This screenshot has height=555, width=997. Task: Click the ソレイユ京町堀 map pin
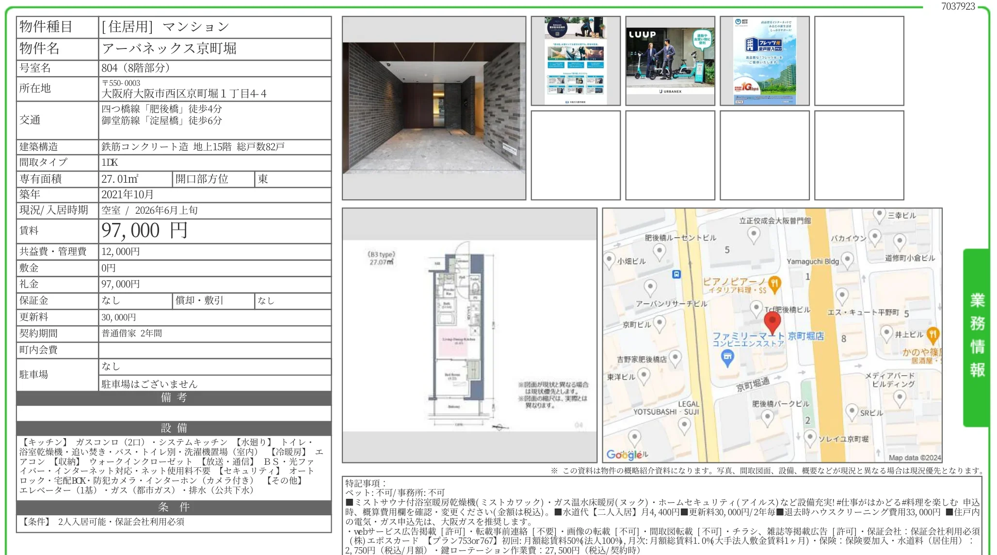(x=810, y=436)
